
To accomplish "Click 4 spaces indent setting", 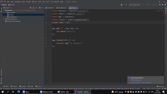I will pos(158,89).
